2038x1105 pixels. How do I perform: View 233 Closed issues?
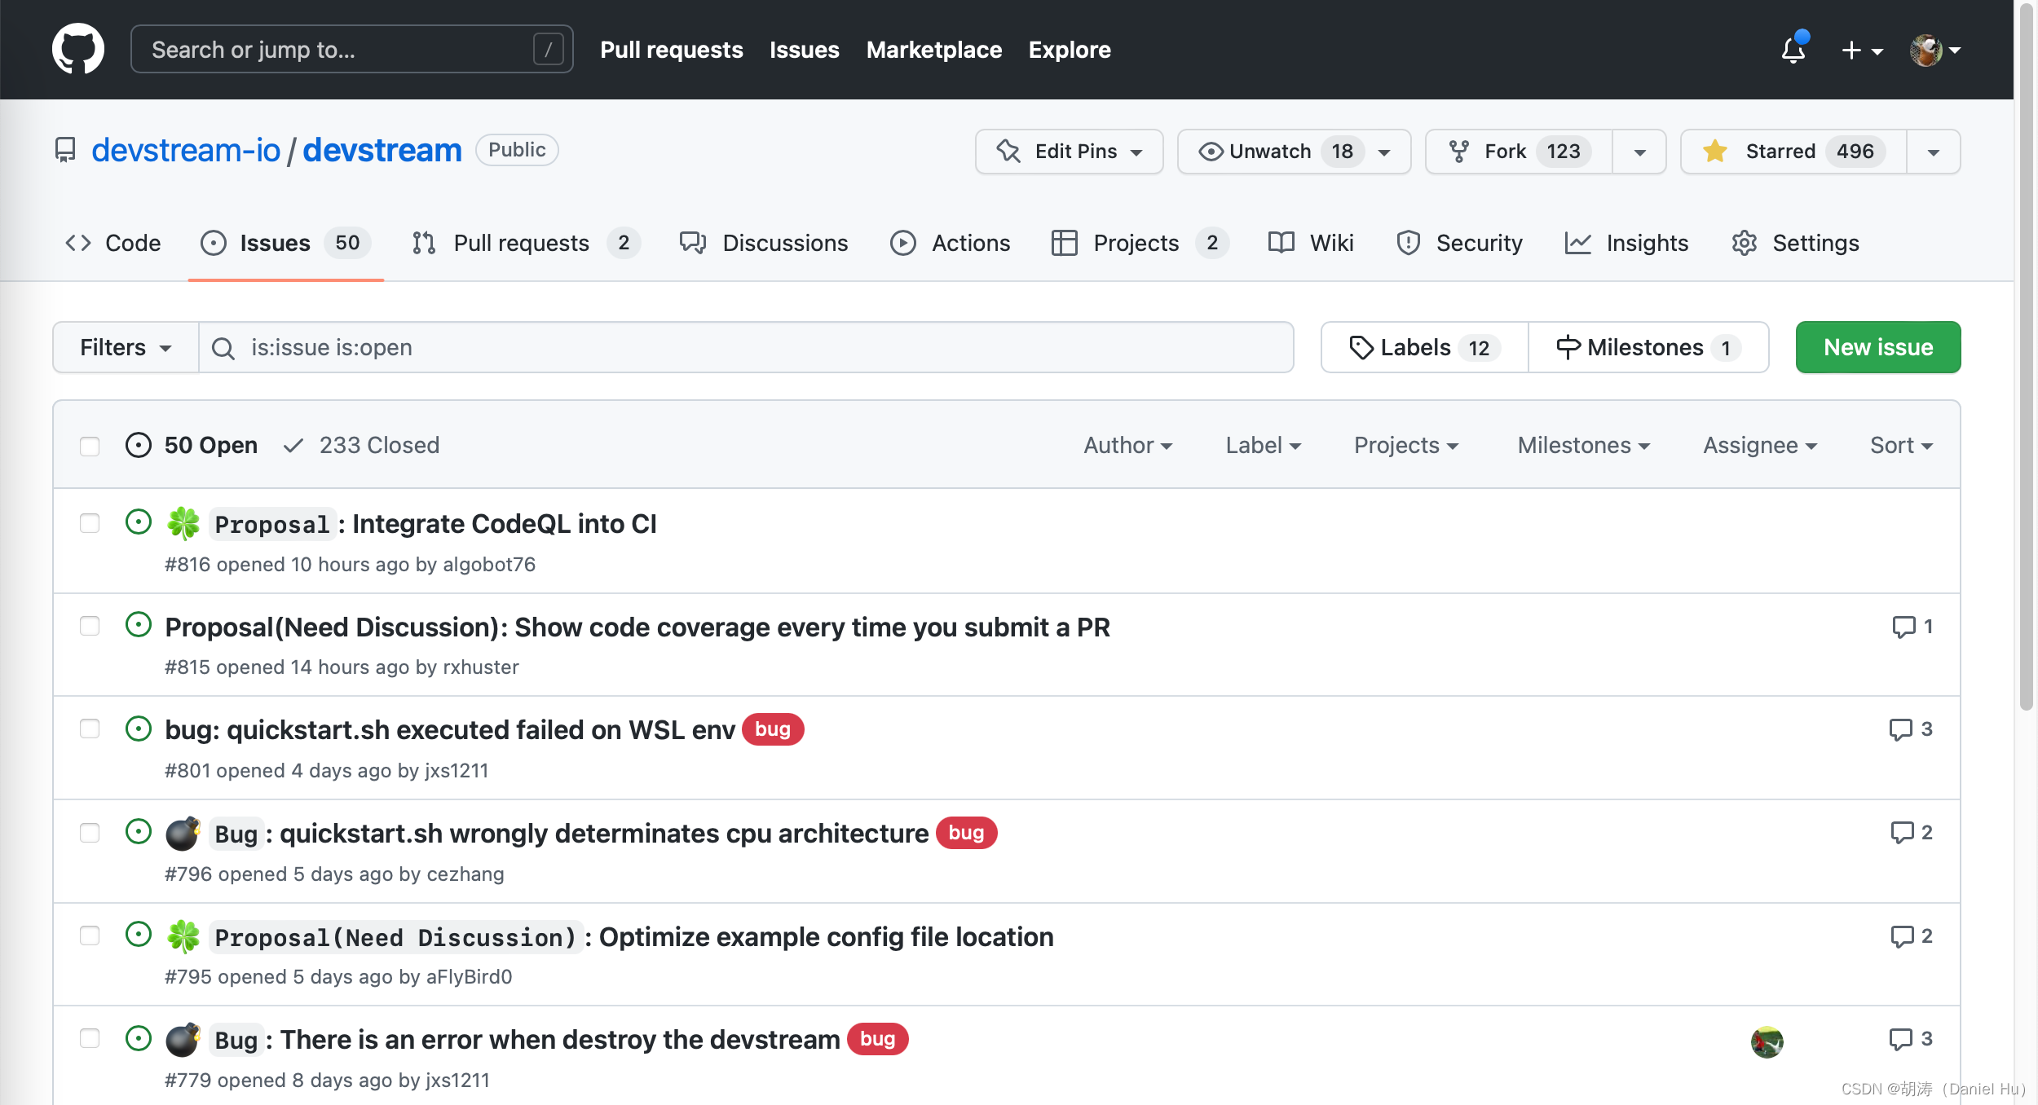coord(360,443)
